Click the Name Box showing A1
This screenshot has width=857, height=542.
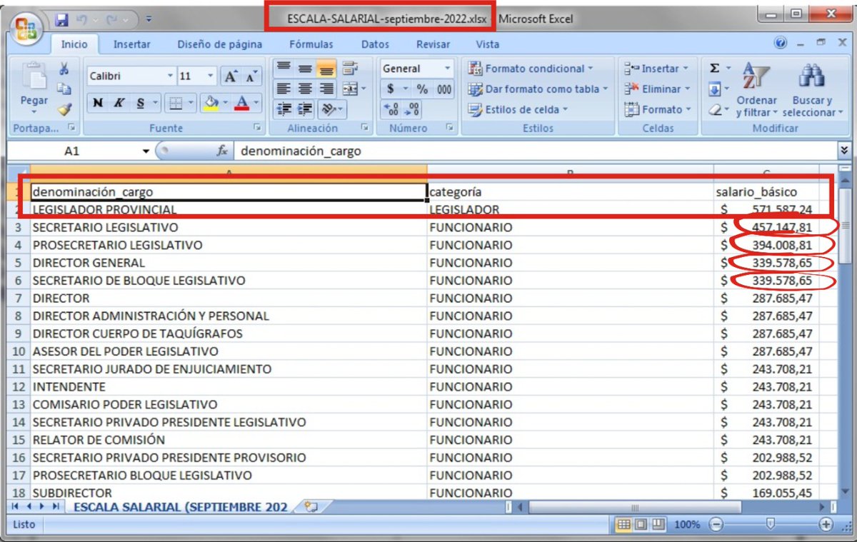click(x=81, y=151)
